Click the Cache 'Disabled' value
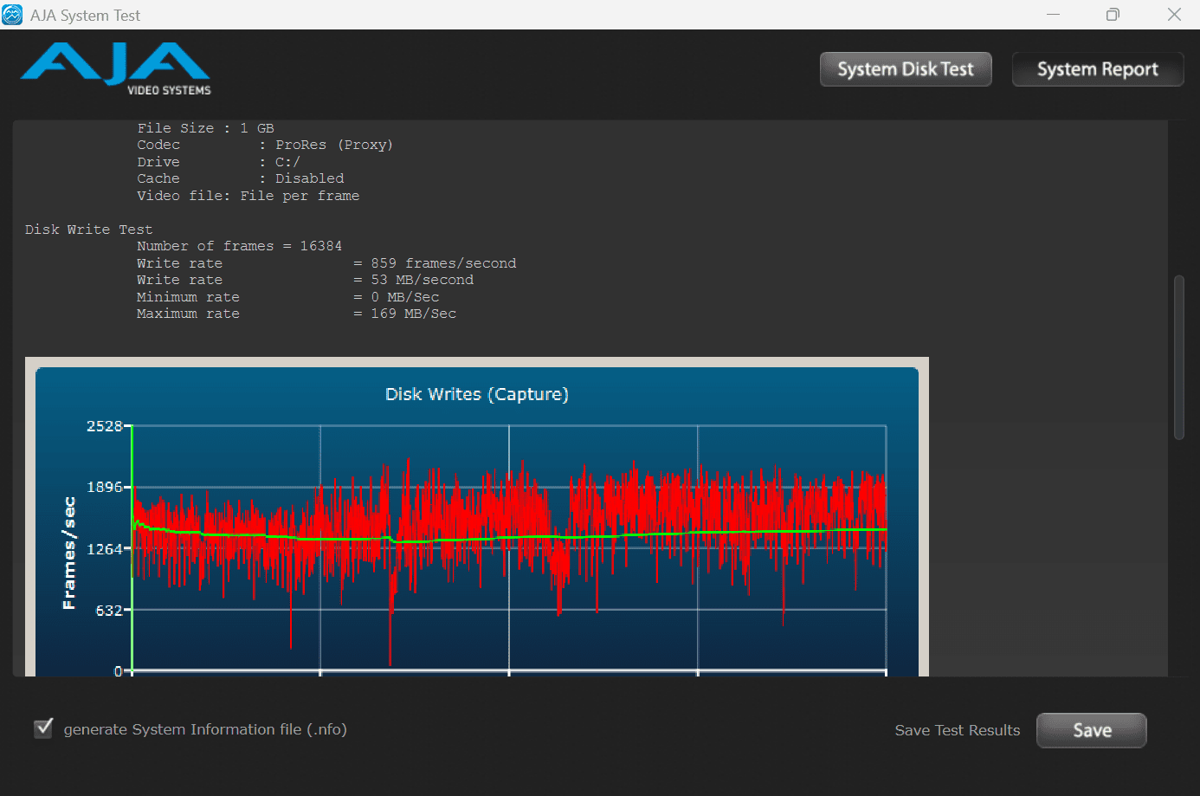 pos(309,178)
